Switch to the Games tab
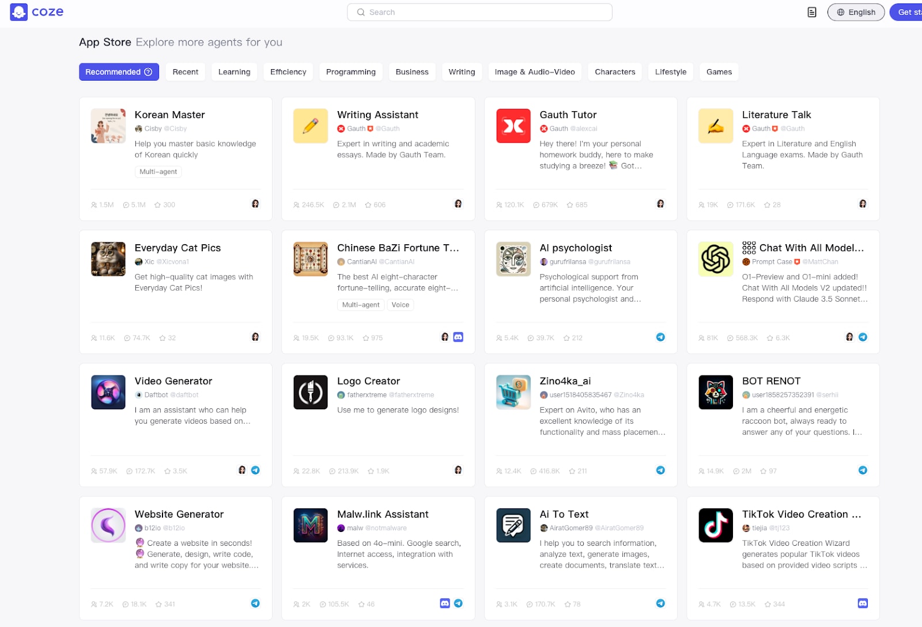The width and height of the screenshot is (922, 627). [x=719, y=72]
